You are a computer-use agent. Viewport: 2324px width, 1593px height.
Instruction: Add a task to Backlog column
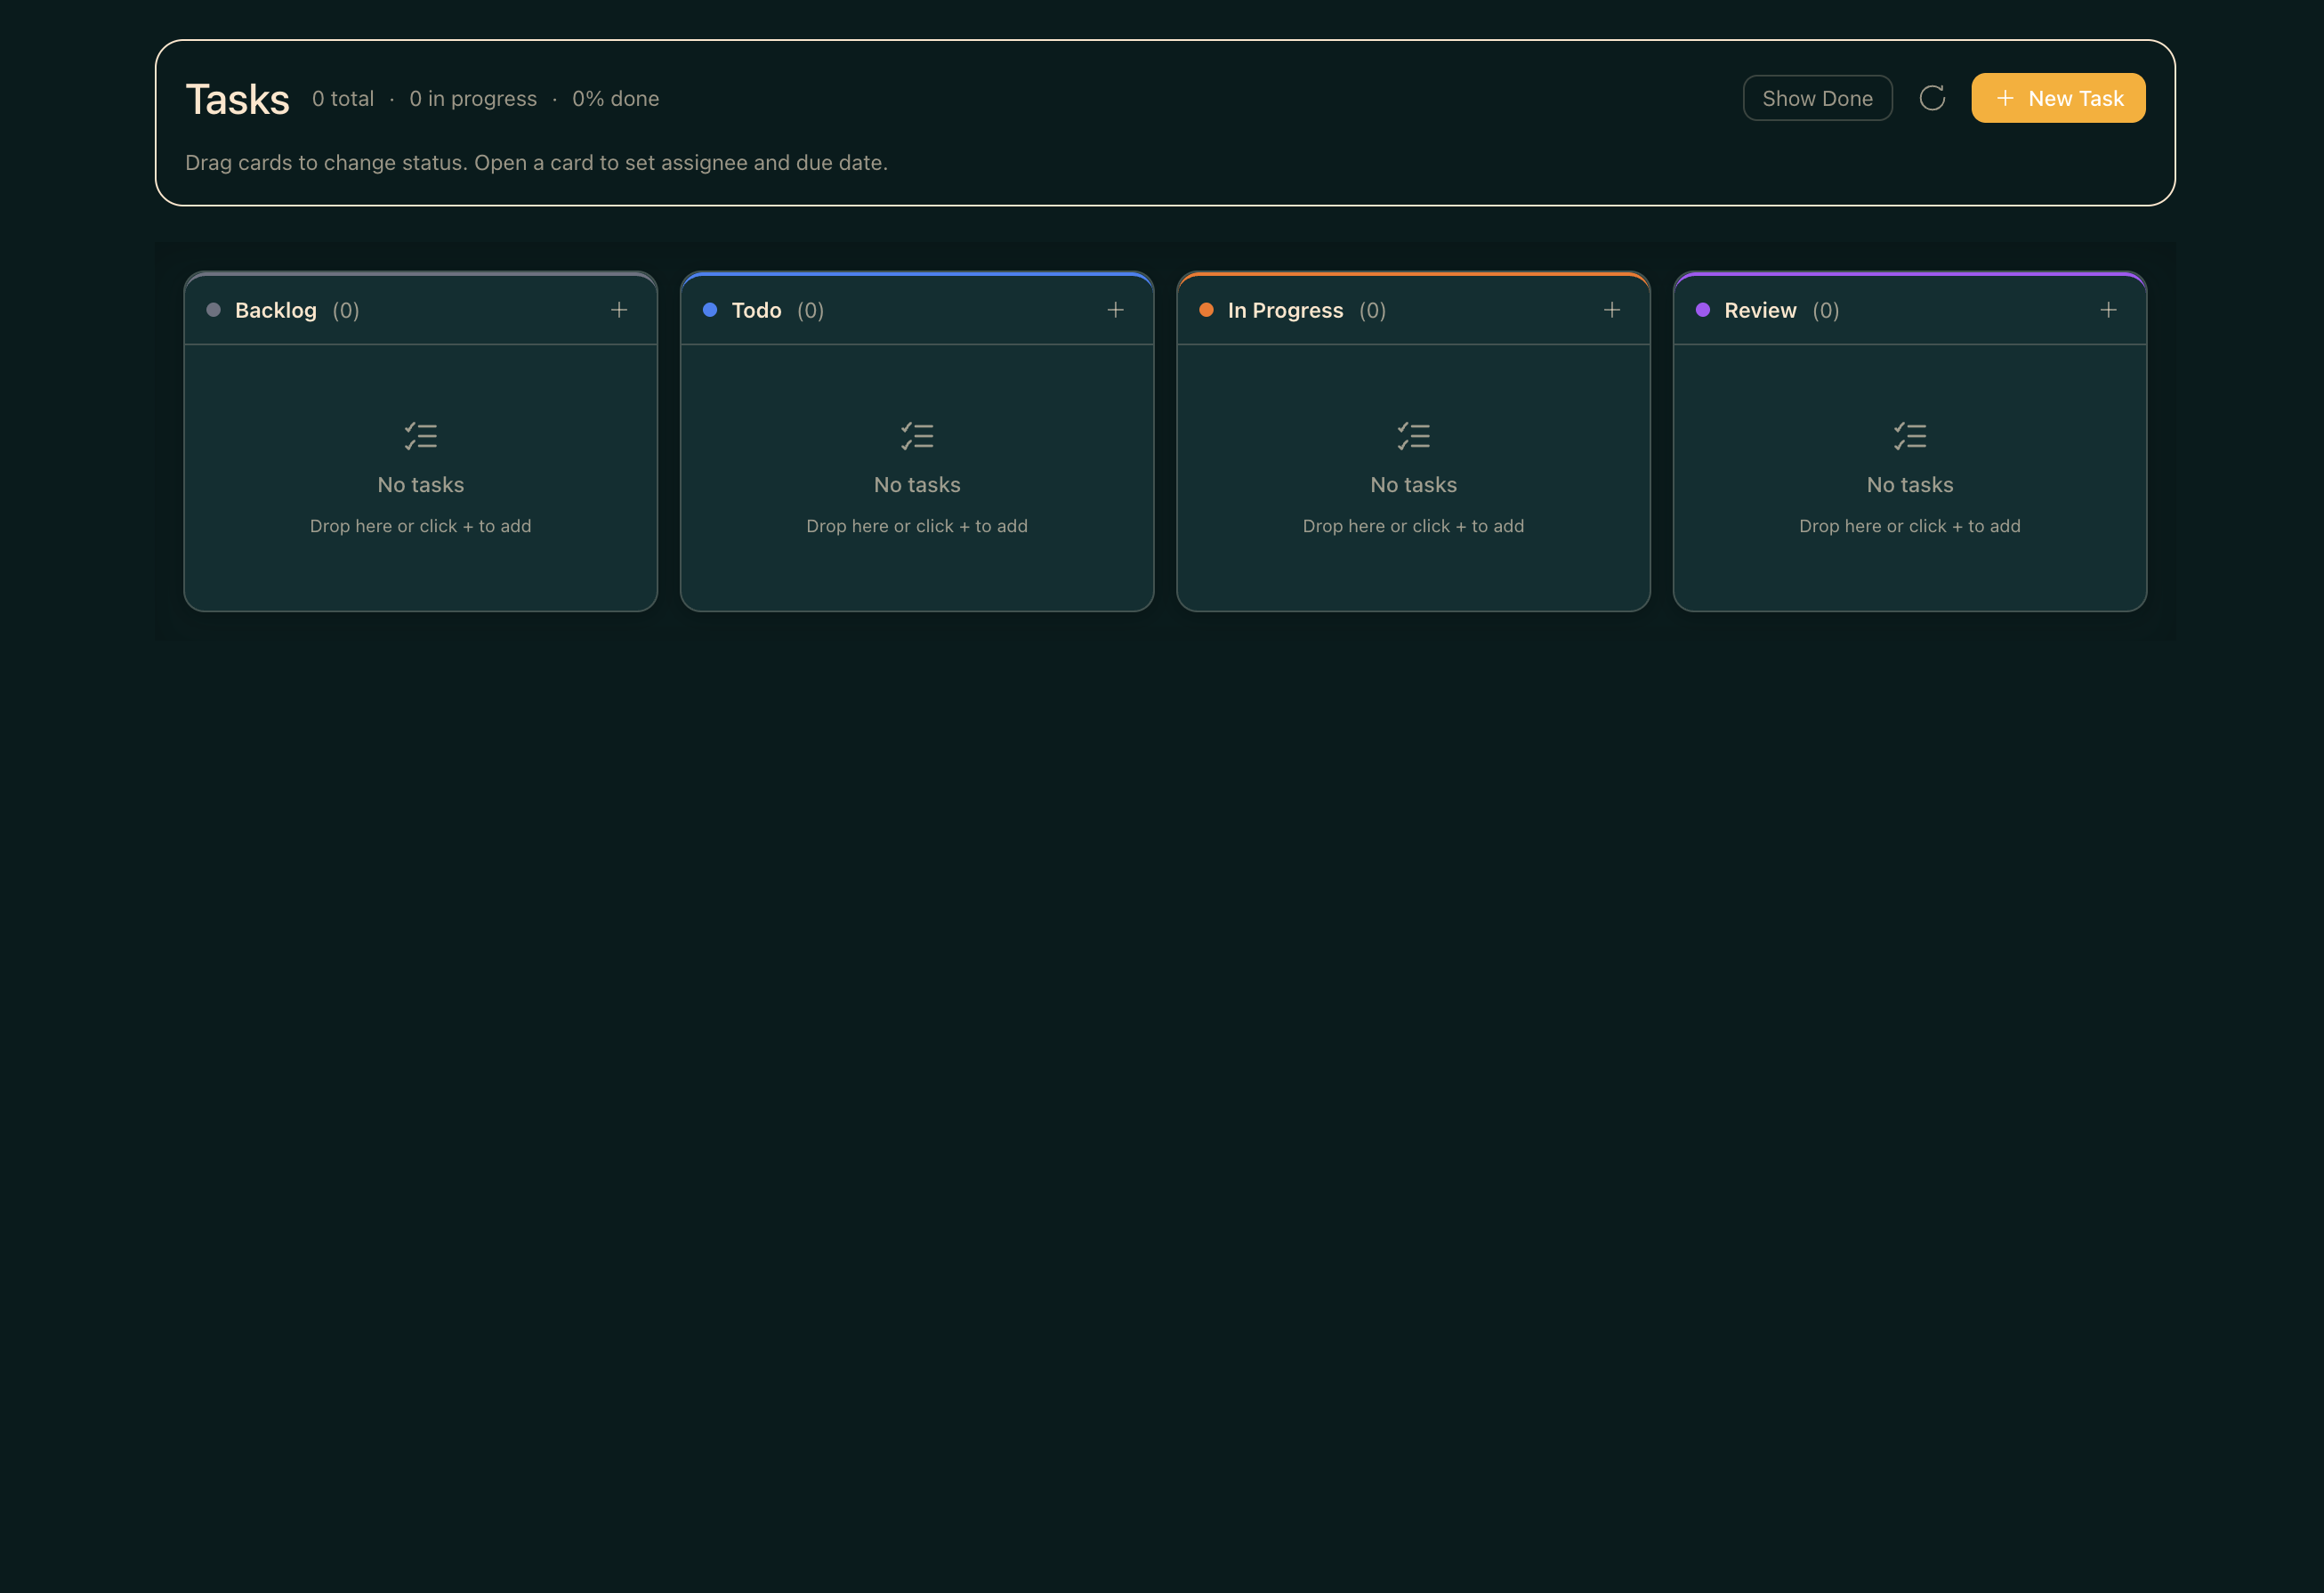(x=619, y=310)
